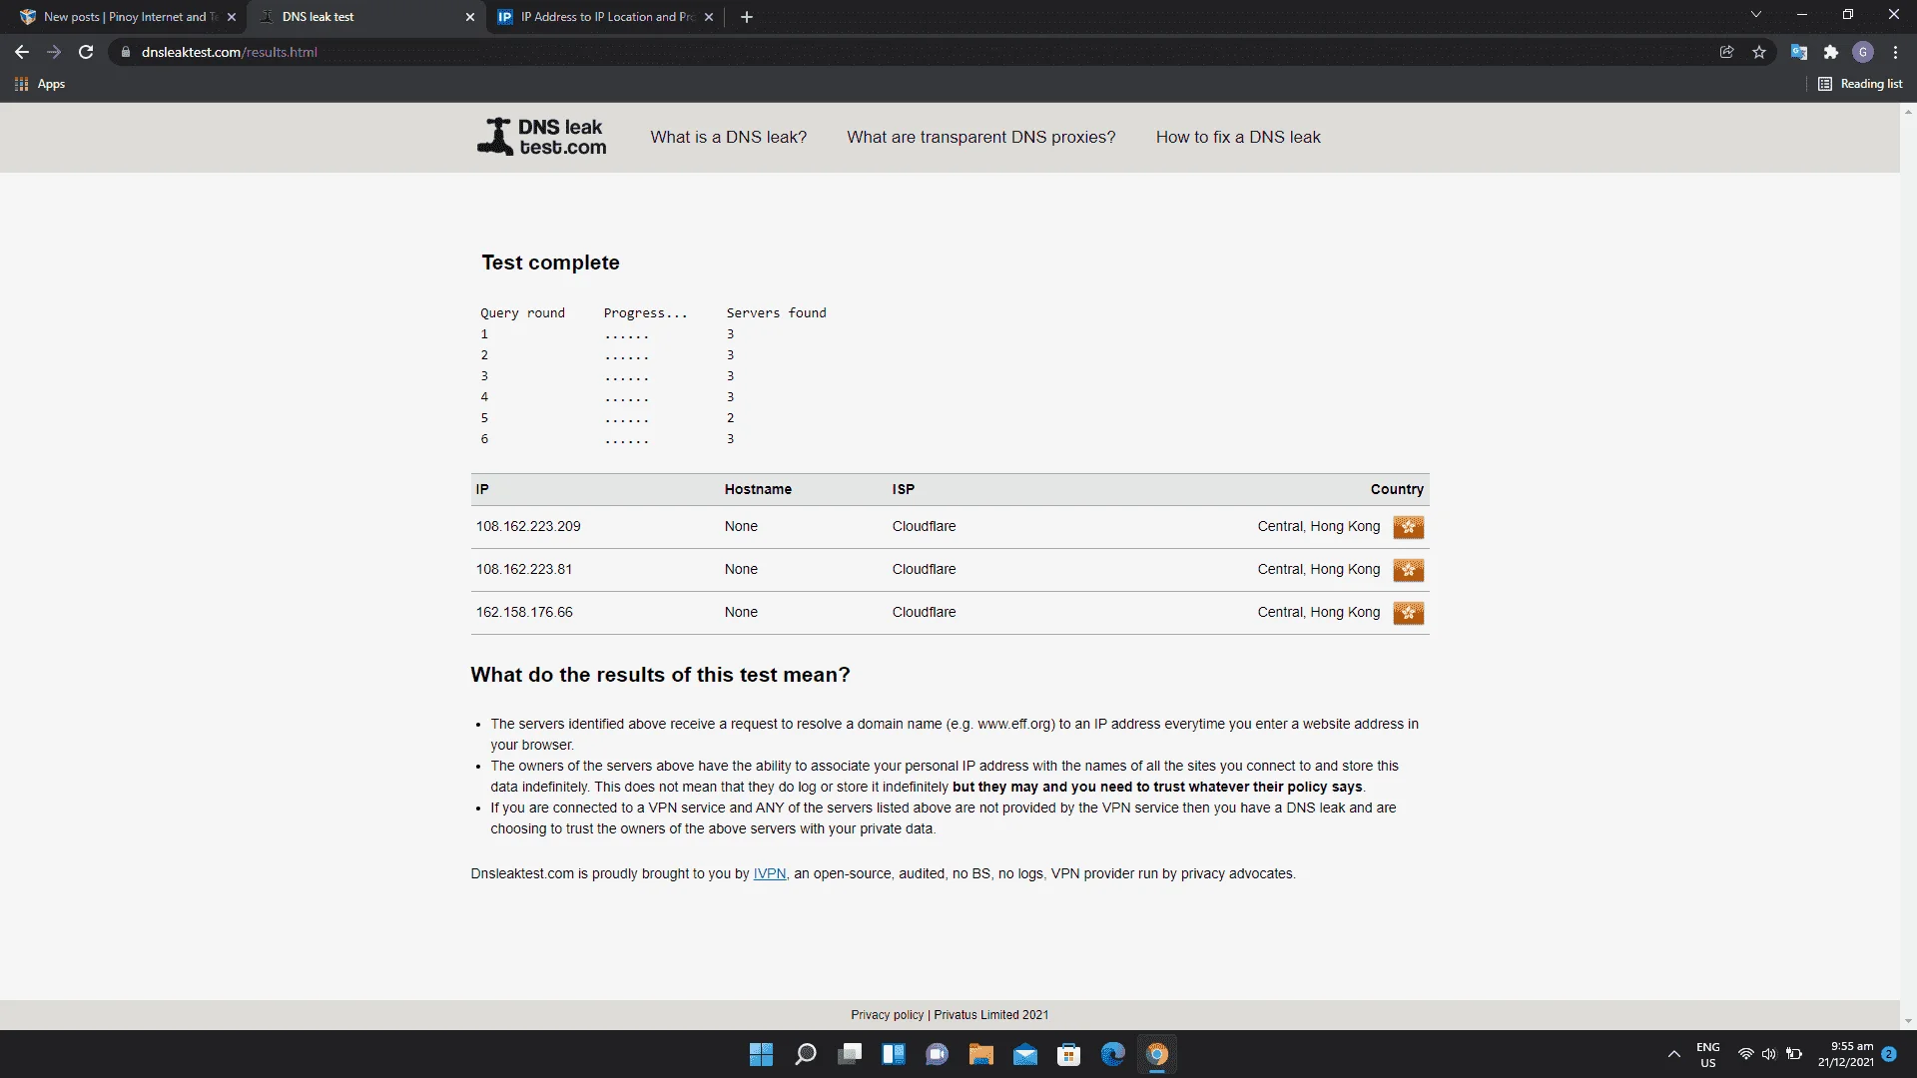This screenshot has height=1078, width=1917.
Task: View site security lock info
Action: click(126, 52)
